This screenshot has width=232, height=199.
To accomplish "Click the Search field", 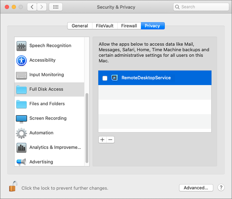I will [201, 7].
